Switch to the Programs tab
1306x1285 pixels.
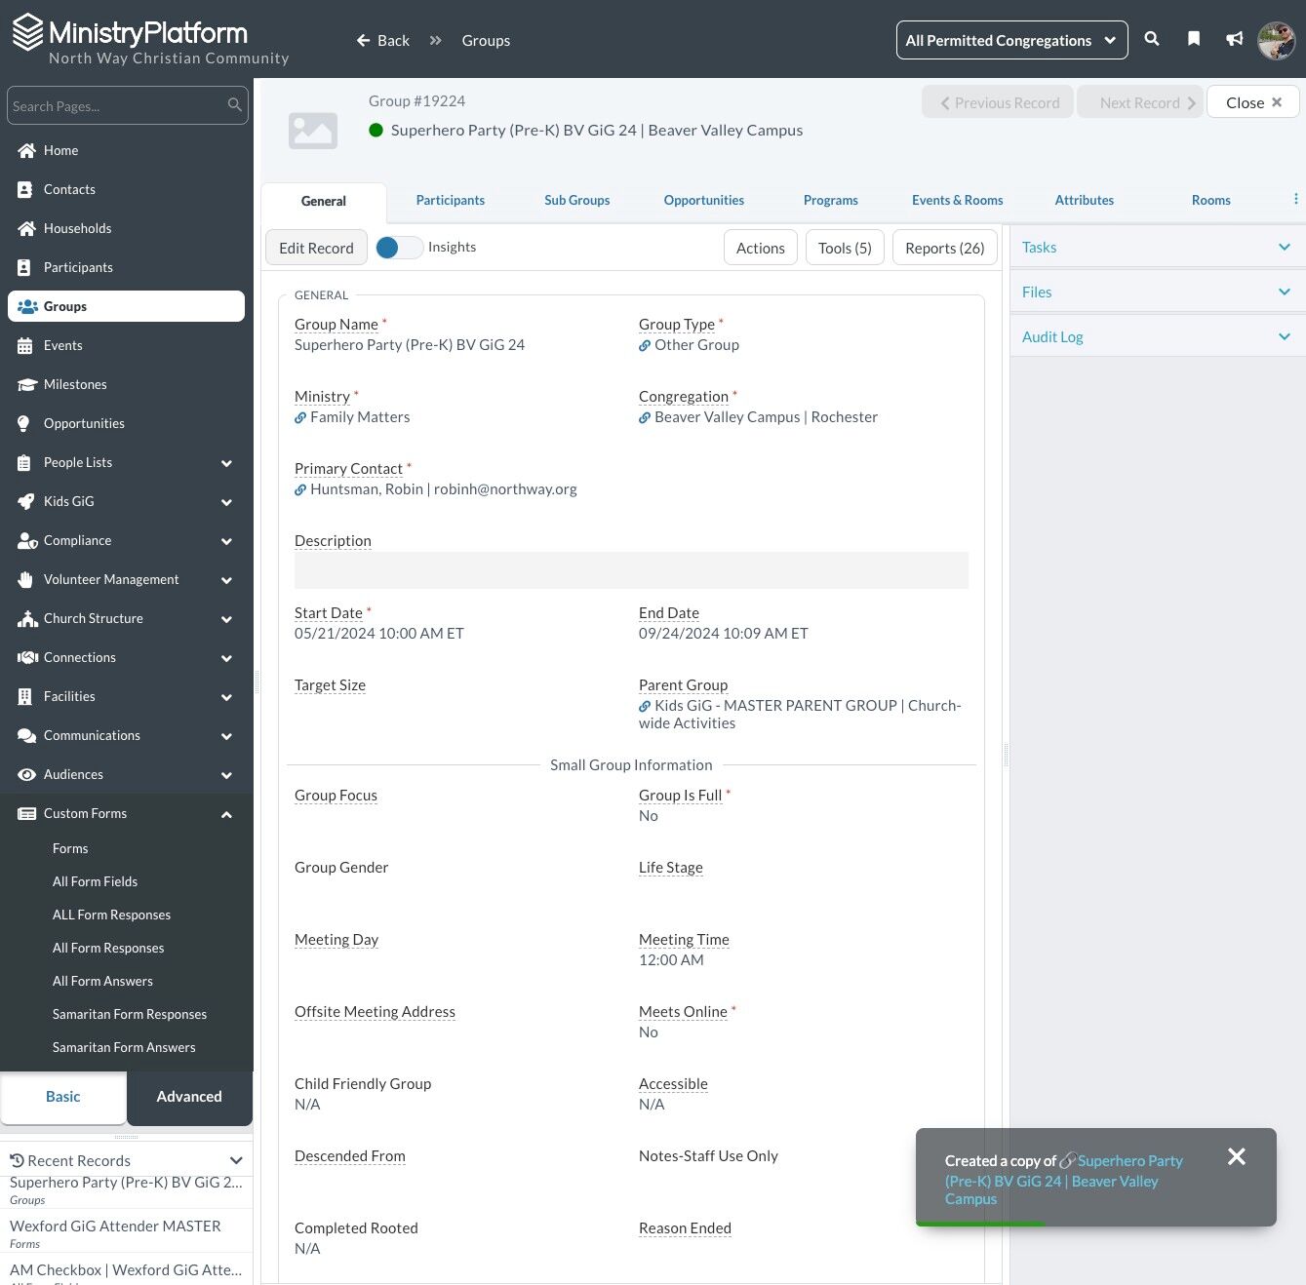click(x=830, y=200)
